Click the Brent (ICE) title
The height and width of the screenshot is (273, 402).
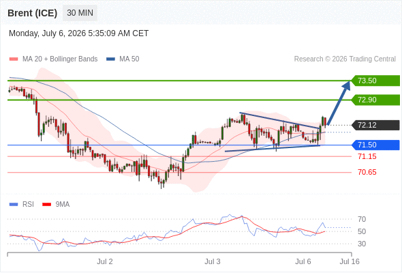point(32,13)
